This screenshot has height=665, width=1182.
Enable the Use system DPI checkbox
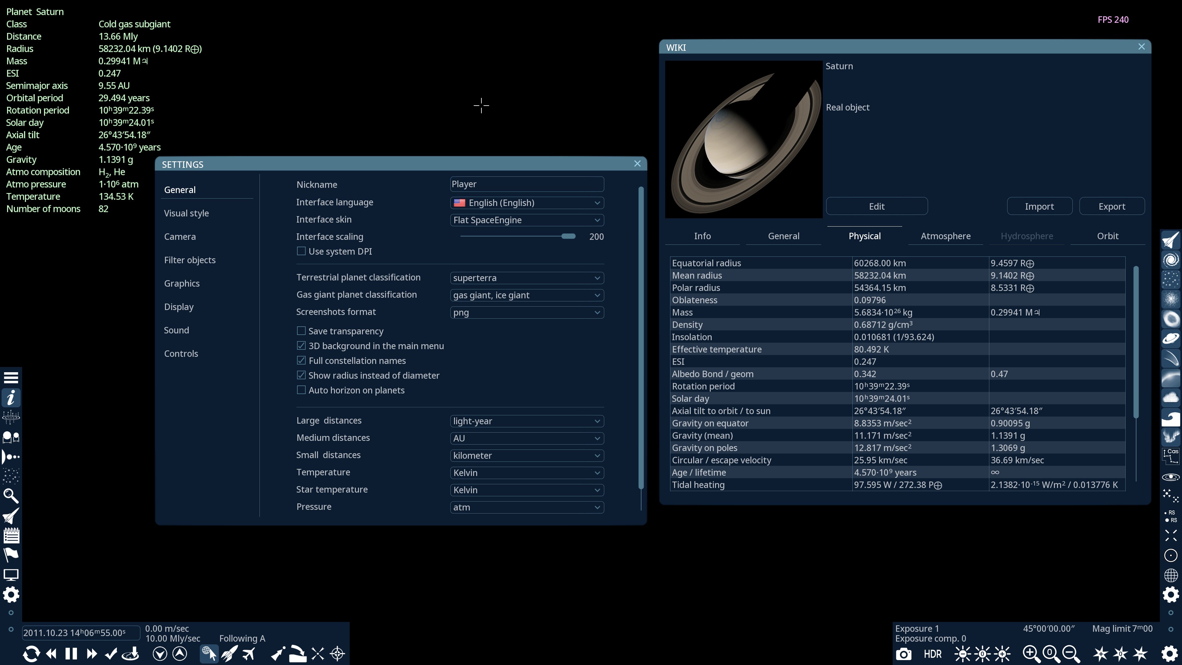(301, 252)
